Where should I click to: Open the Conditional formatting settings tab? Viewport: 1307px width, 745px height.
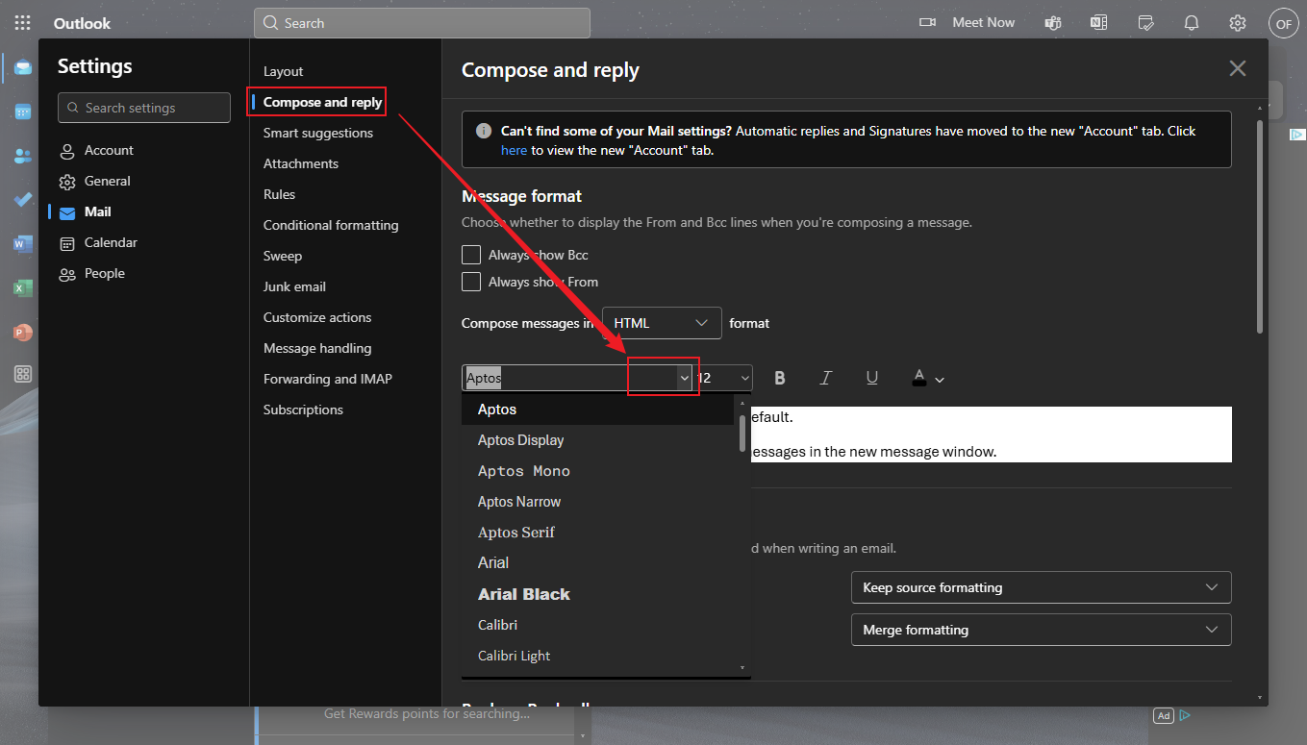(331, 225)
